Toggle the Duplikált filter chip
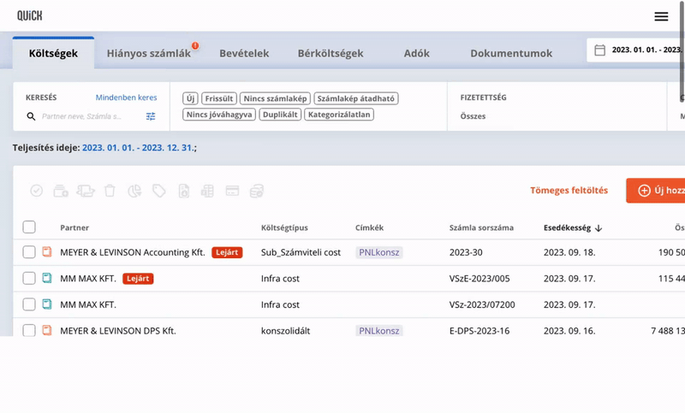The image size is (685, 413). point(280,115)
